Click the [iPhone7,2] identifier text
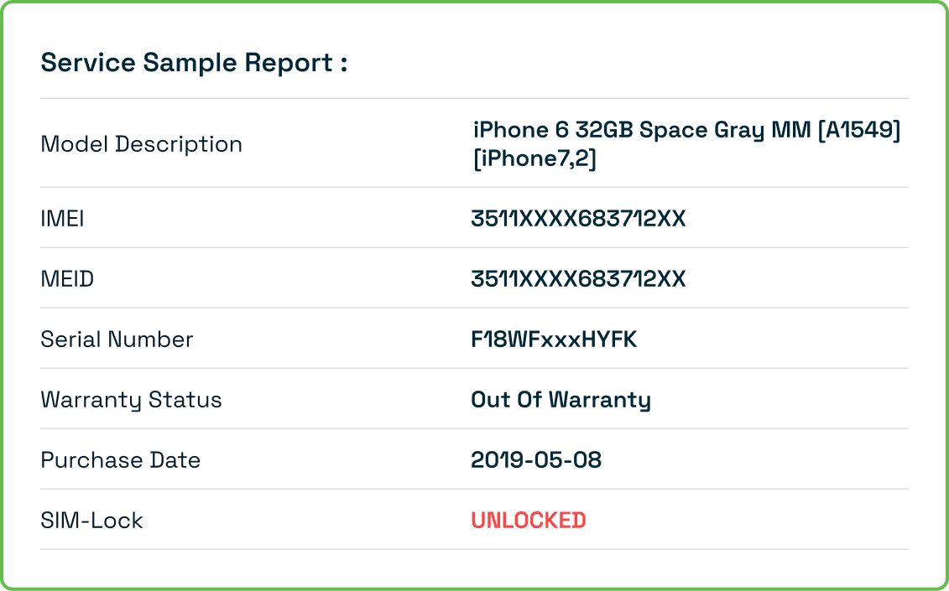Image resolution: width=949 pixels, height=591 pixels. pos(534,158)
